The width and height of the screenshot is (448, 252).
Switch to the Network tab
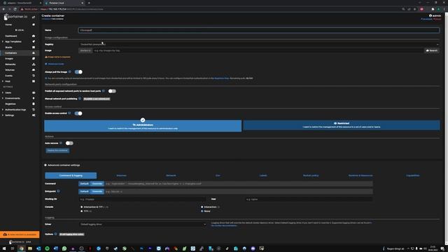[171, 176]
